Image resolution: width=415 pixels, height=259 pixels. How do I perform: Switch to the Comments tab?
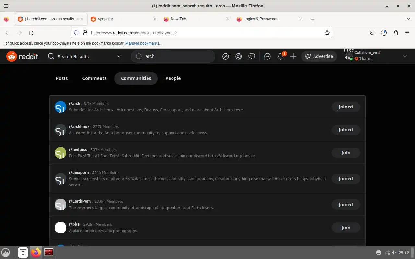(94, 78)
